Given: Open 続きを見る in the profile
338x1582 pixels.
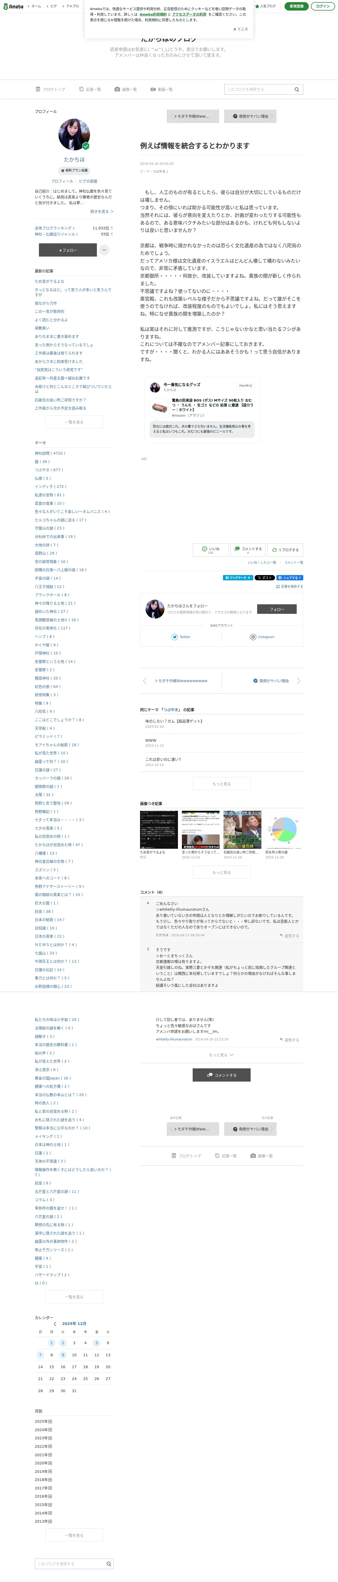Looking at the screenshot, I should 102,211.
